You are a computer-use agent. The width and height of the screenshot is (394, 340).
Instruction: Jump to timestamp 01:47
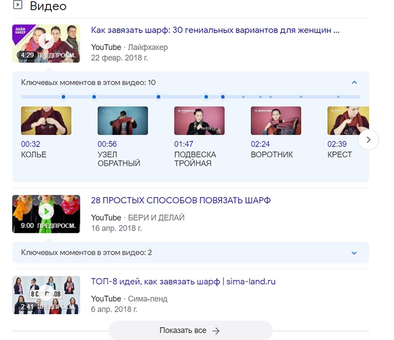point(184,144)
